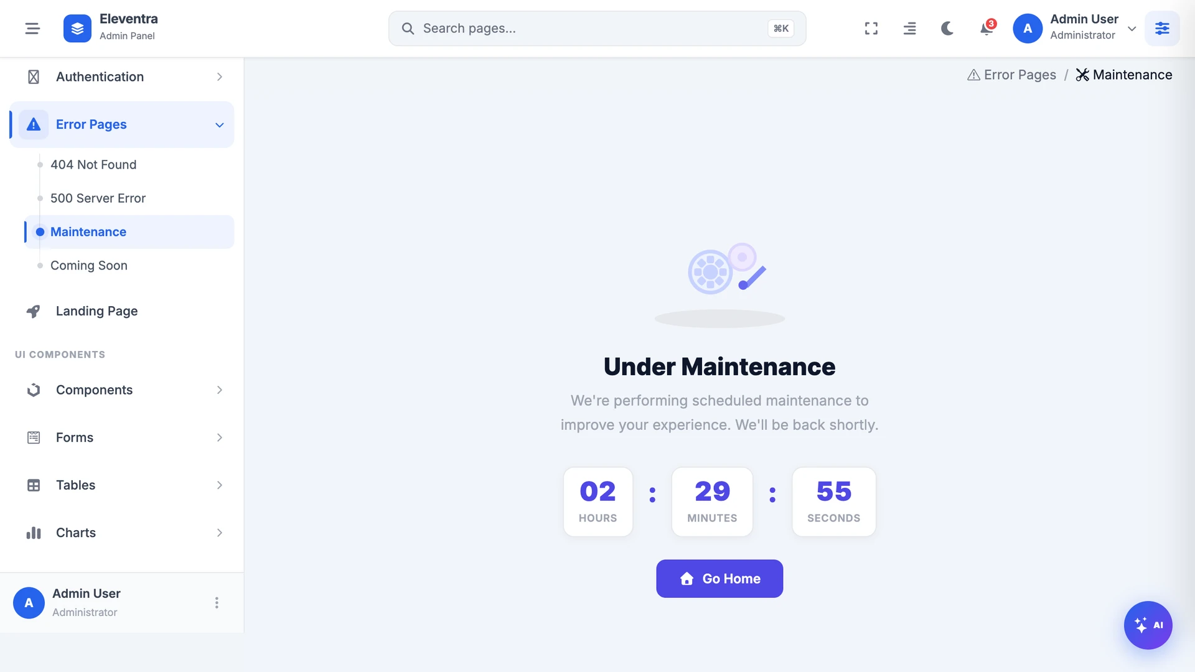Image resolution: width=1195 pixels, height=672 pixels.
Task: Click the Error Pages breadcrumb link
Action: pyautogui.click(x=1020, y=75)
